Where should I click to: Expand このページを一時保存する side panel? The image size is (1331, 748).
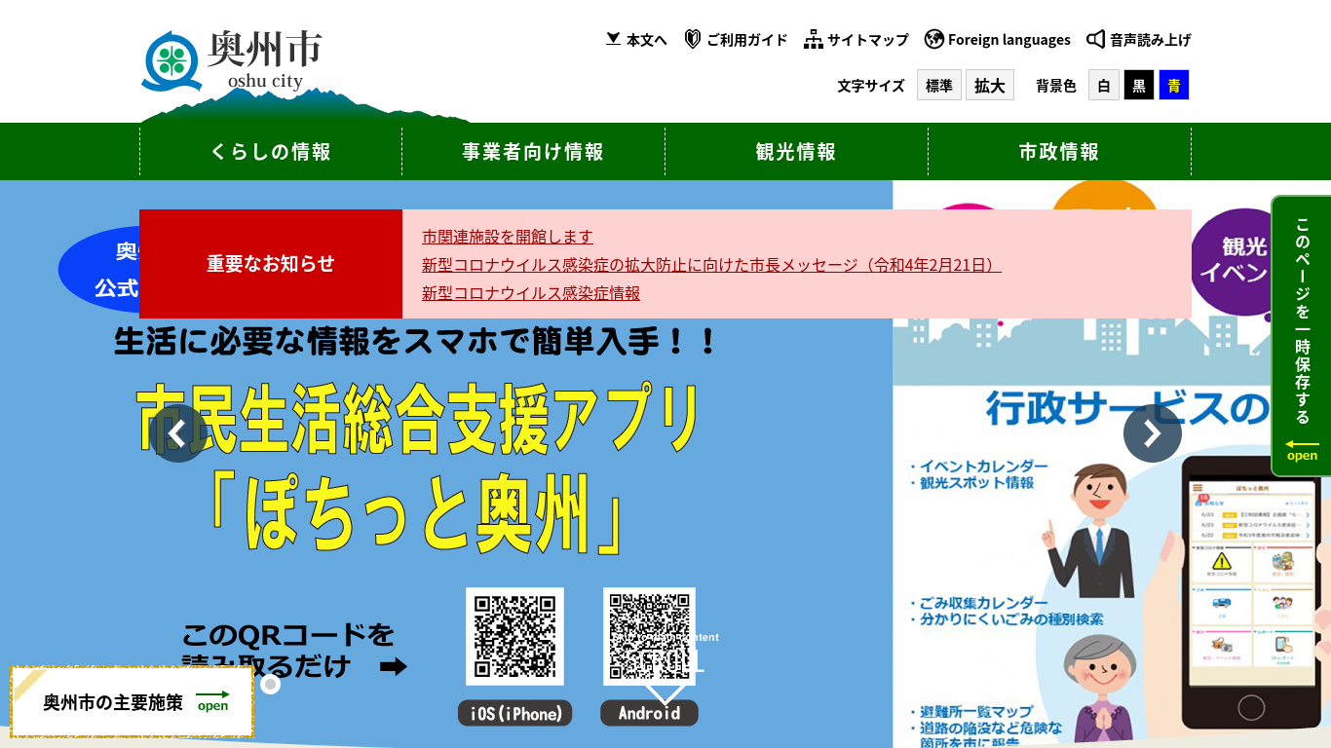[1302, 336]
